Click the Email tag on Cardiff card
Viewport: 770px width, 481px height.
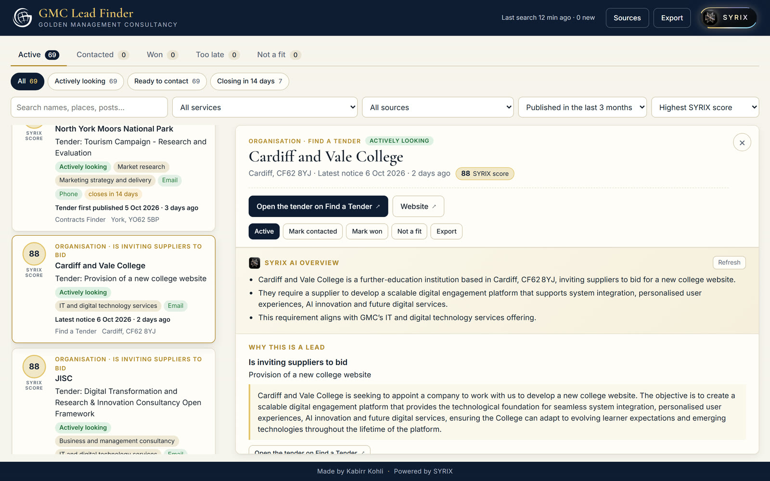176,306
